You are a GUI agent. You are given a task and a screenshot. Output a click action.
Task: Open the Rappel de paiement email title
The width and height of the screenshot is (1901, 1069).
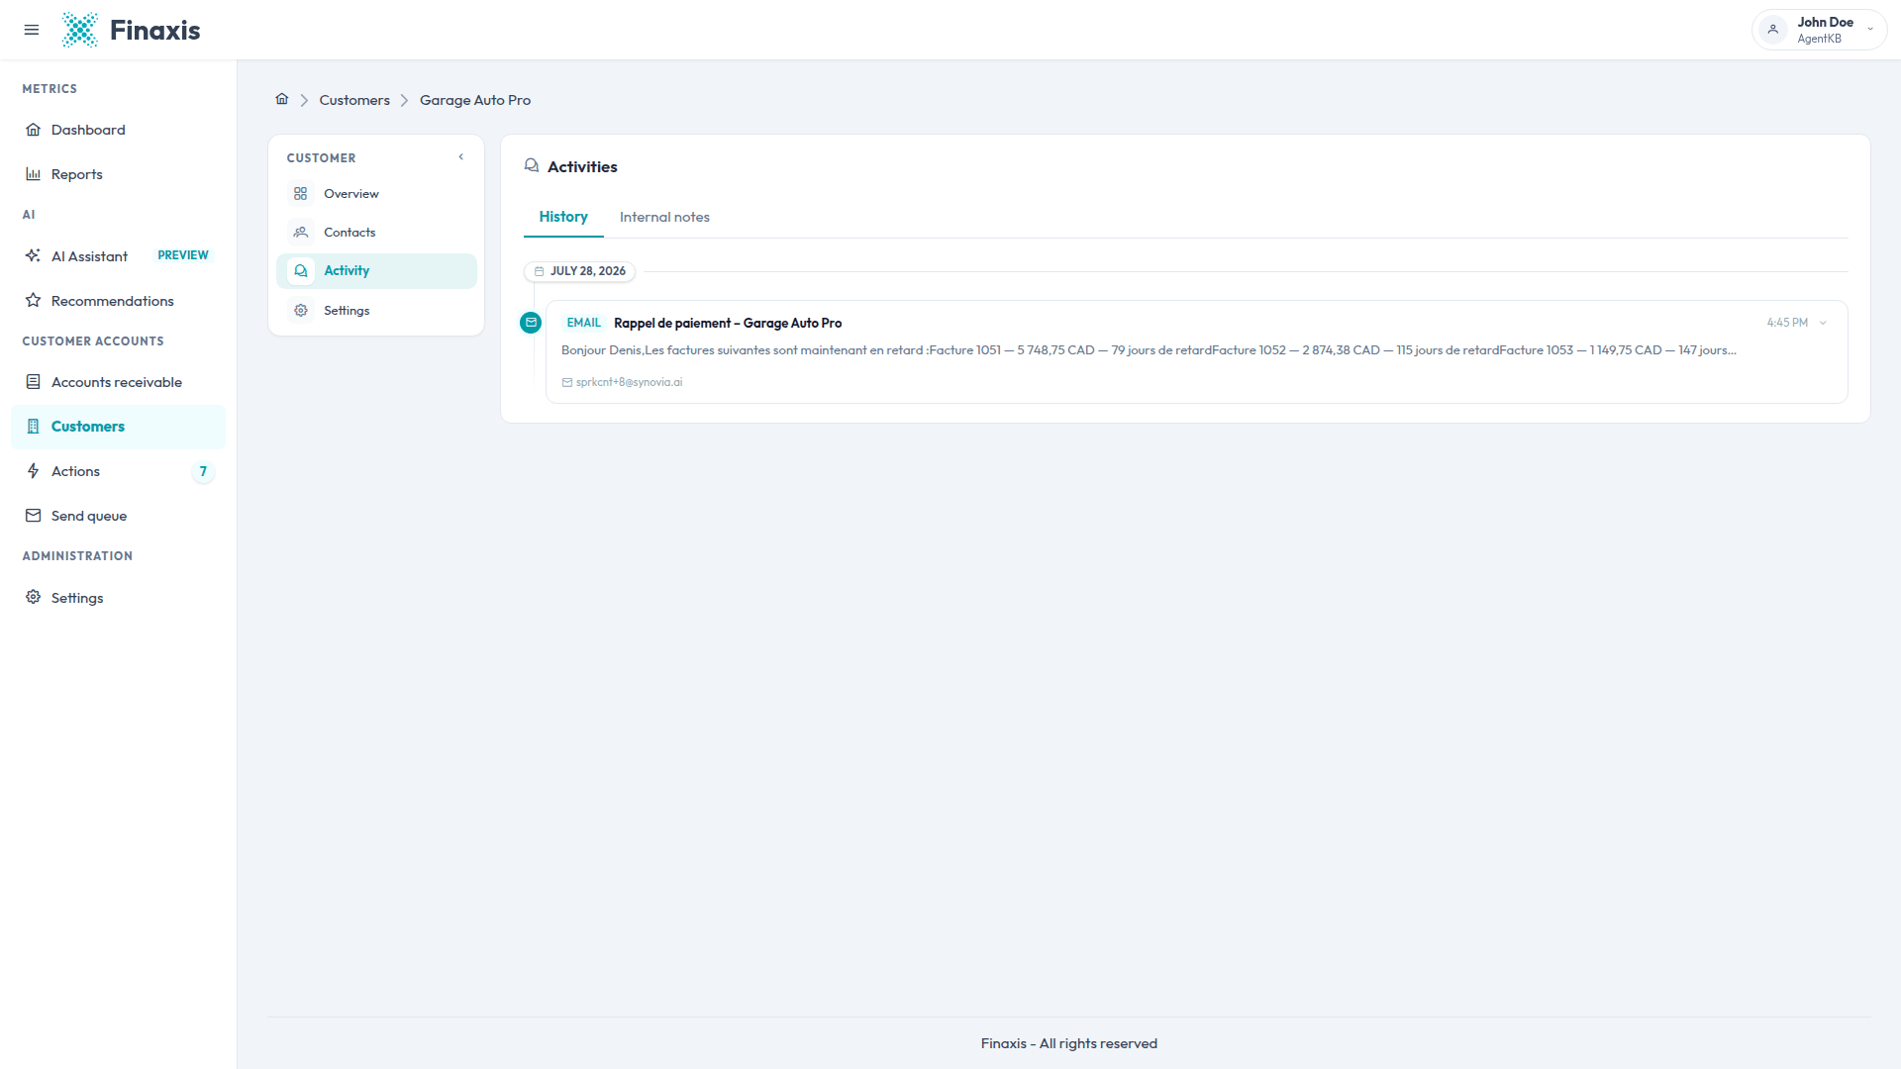(728, 323)
